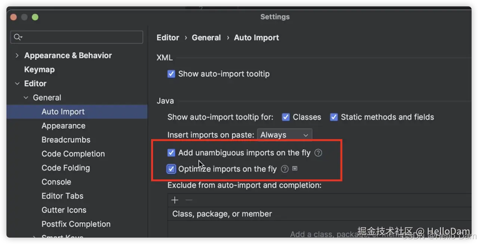Screen dimensions: 478x244
Task: Open the Insert imports on paste dropdown
Action: click(285, 135)
